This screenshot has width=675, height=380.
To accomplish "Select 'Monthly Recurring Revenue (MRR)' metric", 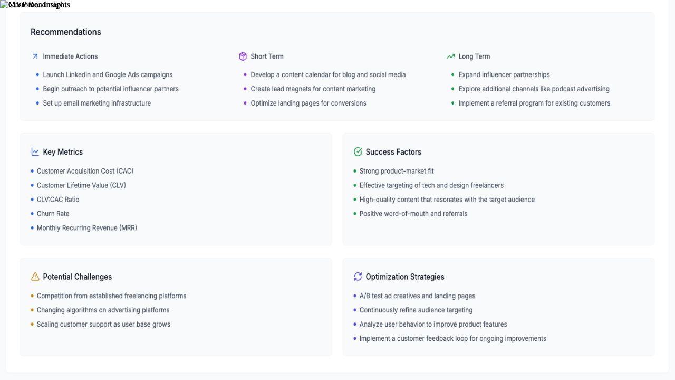I will tap(87, 228).
